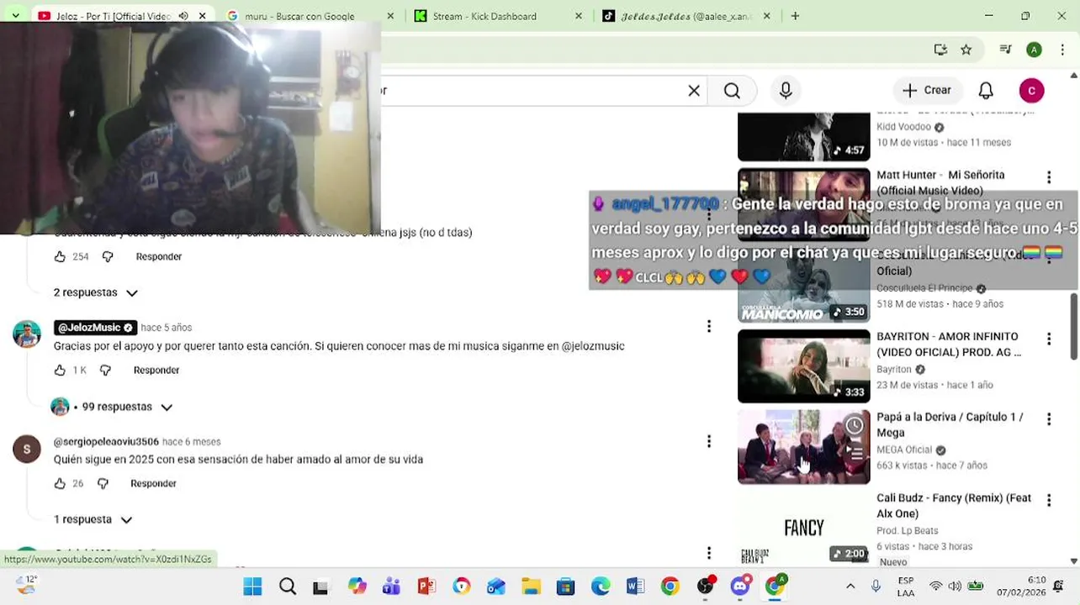Like the @sergiopeleaoviu3506 comment
Image resolution: width=1080 pixels, height=605 pixels.
click(60, 484)
